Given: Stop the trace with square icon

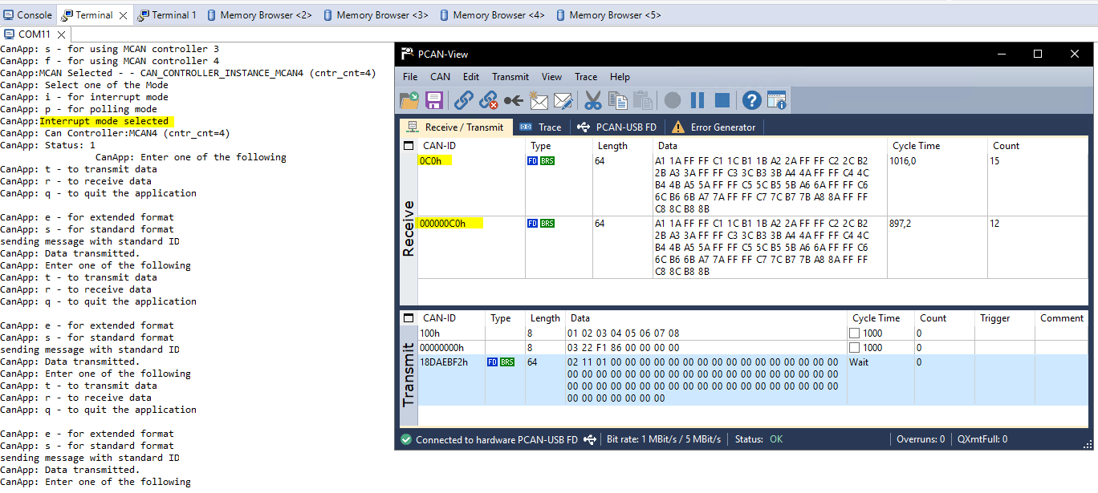Looking at the screenshot, I should (722, 100).
